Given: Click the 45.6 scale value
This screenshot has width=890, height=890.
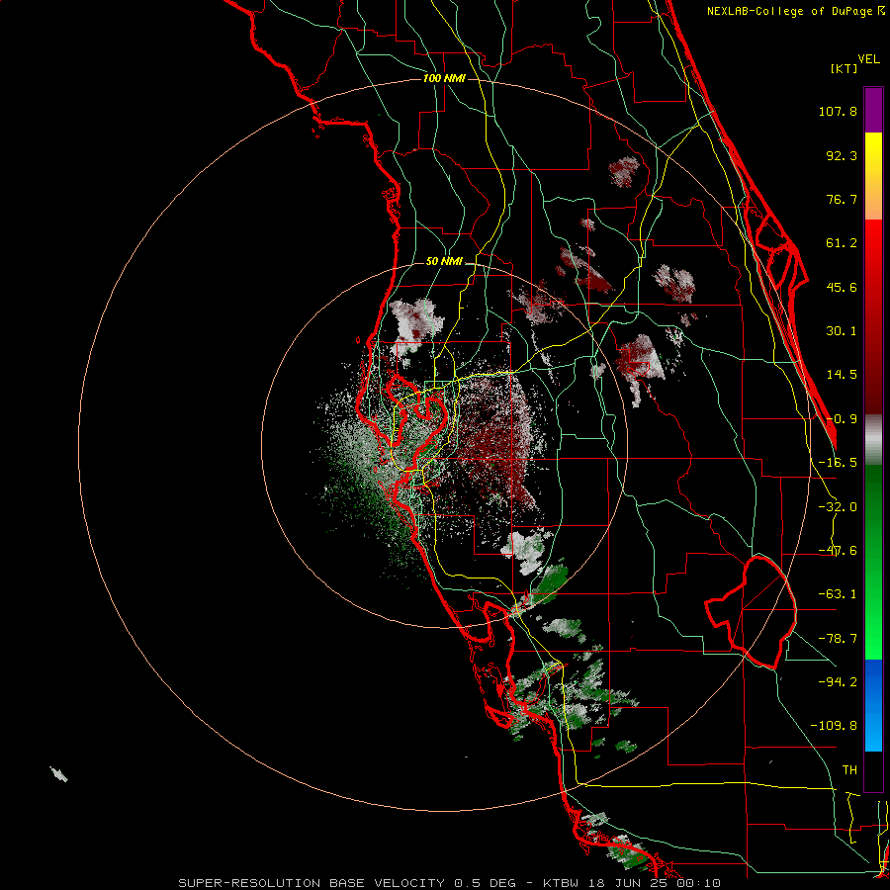Looking at the screenshot, I should point(842,287).
